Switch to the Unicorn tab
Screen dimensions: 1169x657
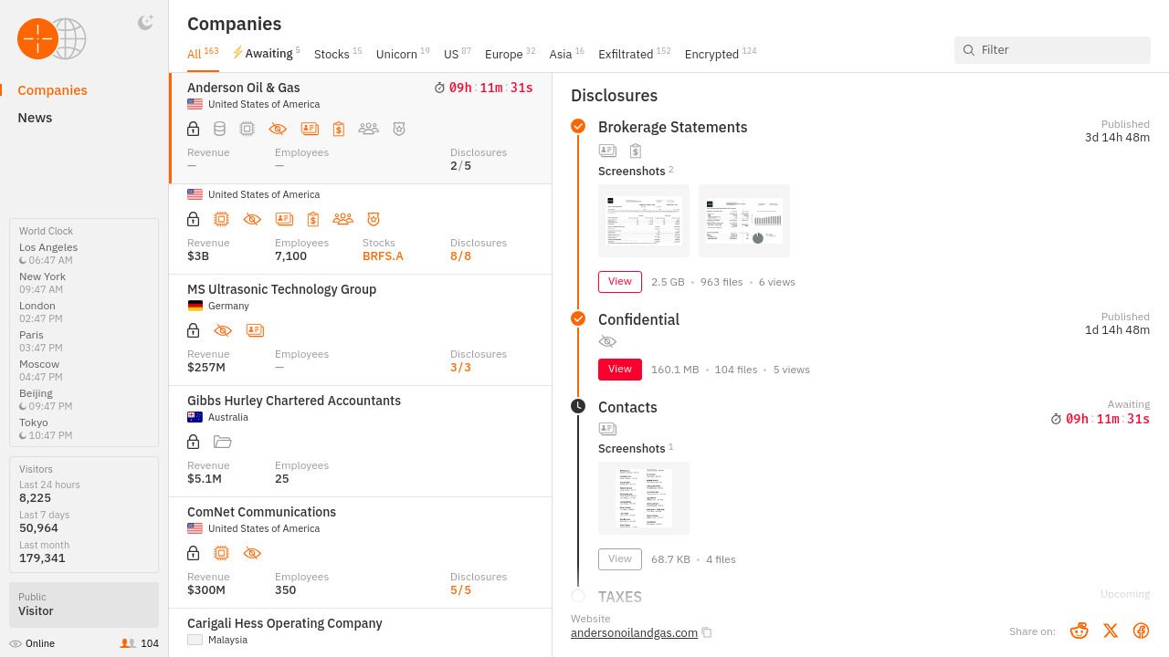click(x=396, y=55)
